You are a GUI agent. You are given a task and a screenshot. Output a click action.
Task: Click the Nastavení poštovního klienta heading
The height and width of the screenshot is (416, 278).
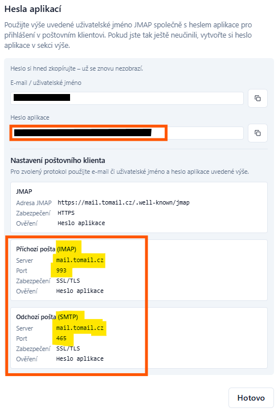58,161
